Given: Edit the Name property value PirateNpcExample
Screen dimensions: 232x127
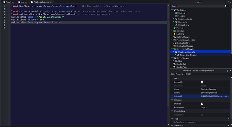Looking at the screenshot, I should (208, 89).
